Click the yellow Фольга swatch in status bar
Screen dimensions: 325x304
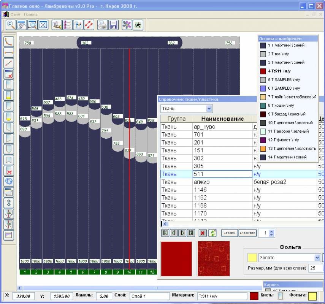(312, 296)
